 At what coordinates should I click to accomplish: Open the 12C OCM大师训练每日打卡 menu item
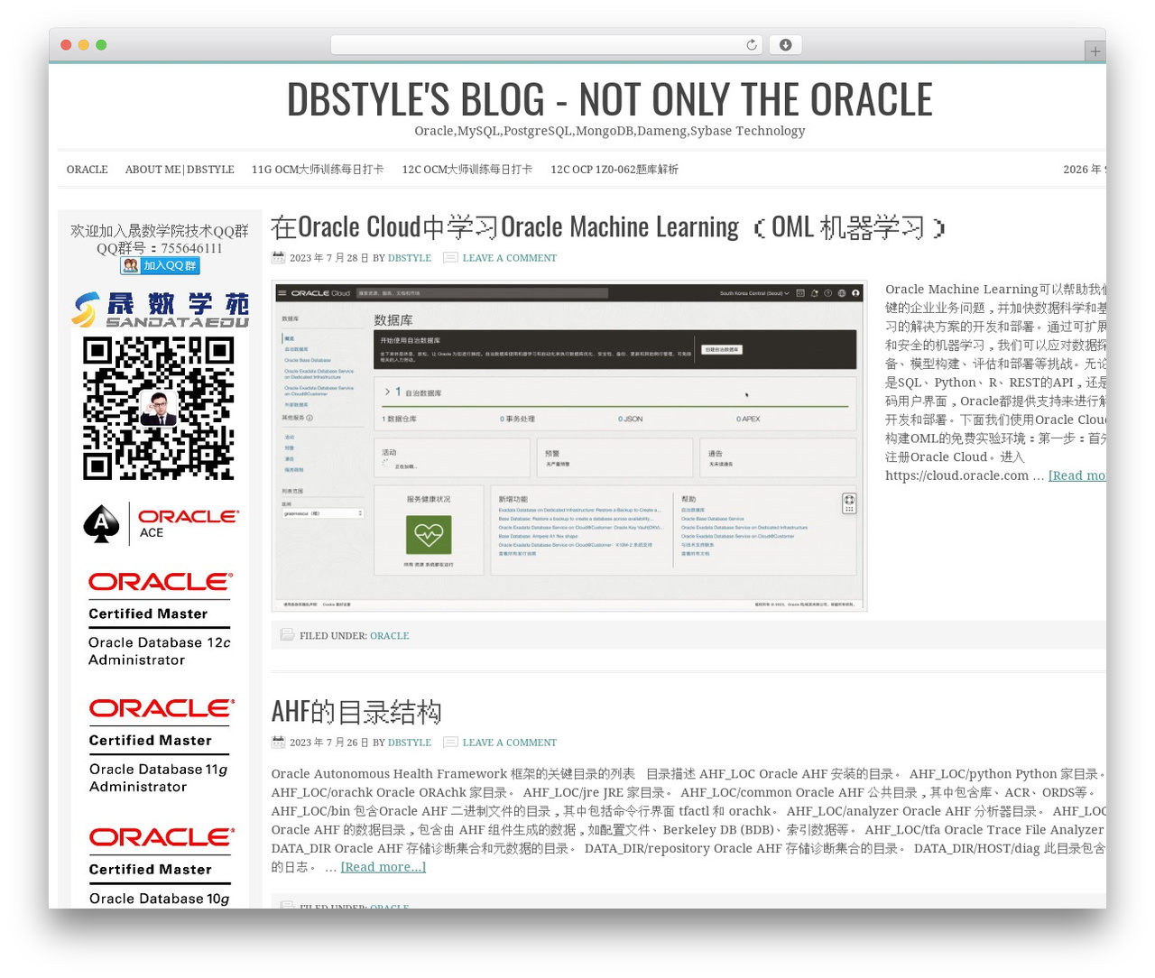[467, 170]
